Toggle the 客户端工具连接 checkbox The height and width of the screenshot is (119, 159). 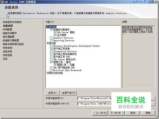pyautogui.click(x=52, y=49)
